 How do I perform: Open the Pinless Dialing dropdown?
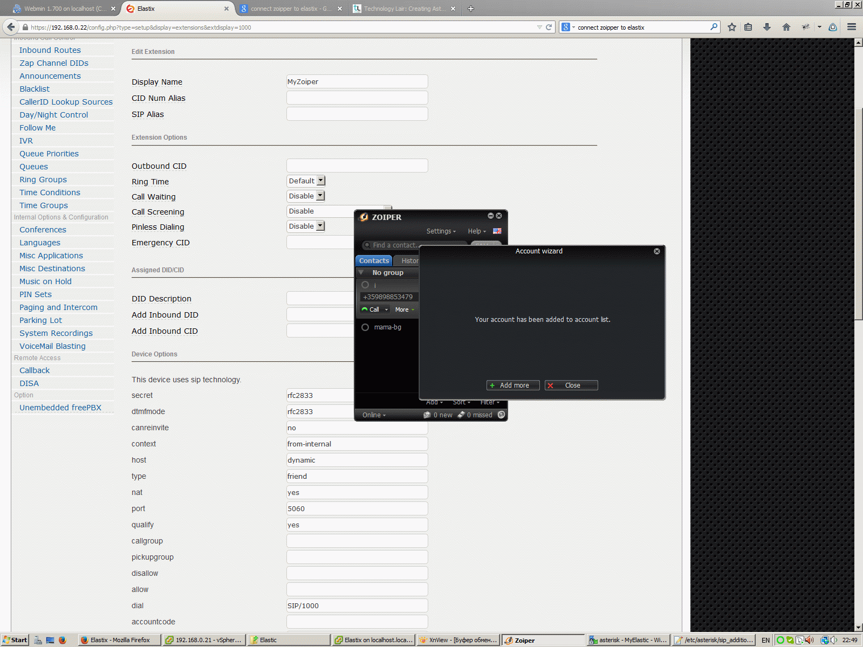pyautogui.click(x=305, y=226)
